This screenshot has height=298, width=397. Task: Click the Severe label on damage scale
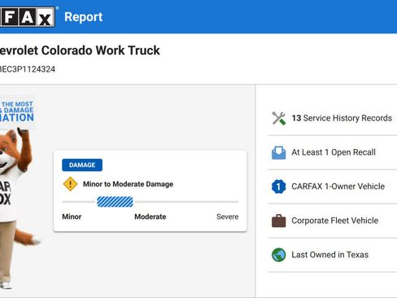point(228,217)
